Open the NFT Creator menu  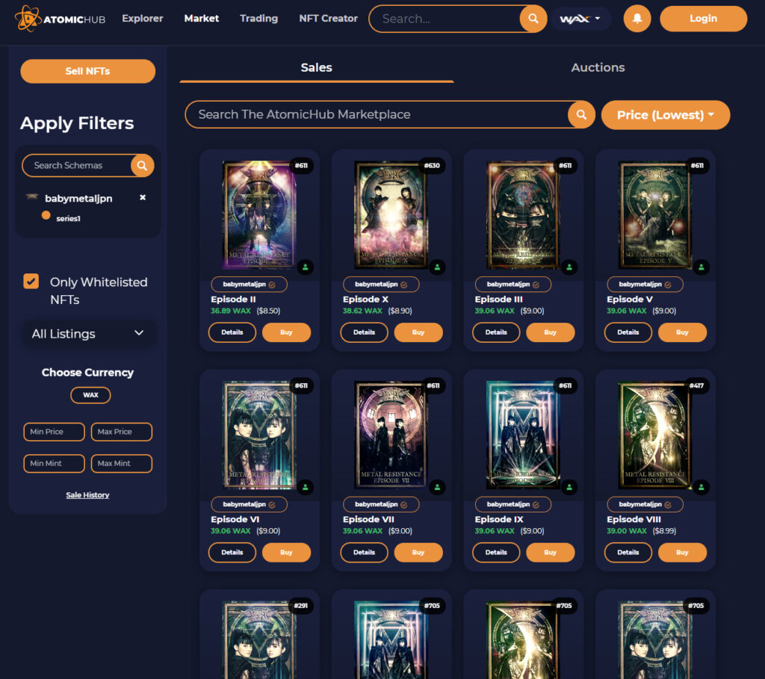pyautogui.click(x=329, y=19)
